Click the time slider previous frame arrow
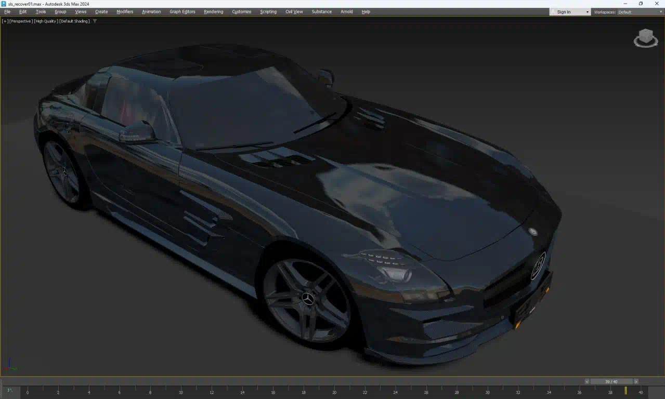 click(x=587, y=381)
